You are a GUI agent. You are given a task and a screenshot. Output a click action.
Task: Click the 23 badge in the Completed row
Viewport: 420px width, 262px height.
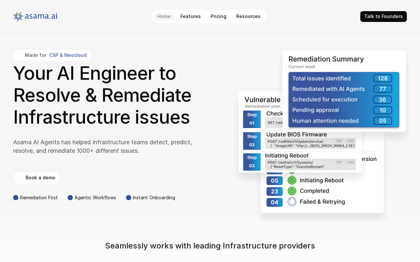pyautogui.click(x=275, y=191)
